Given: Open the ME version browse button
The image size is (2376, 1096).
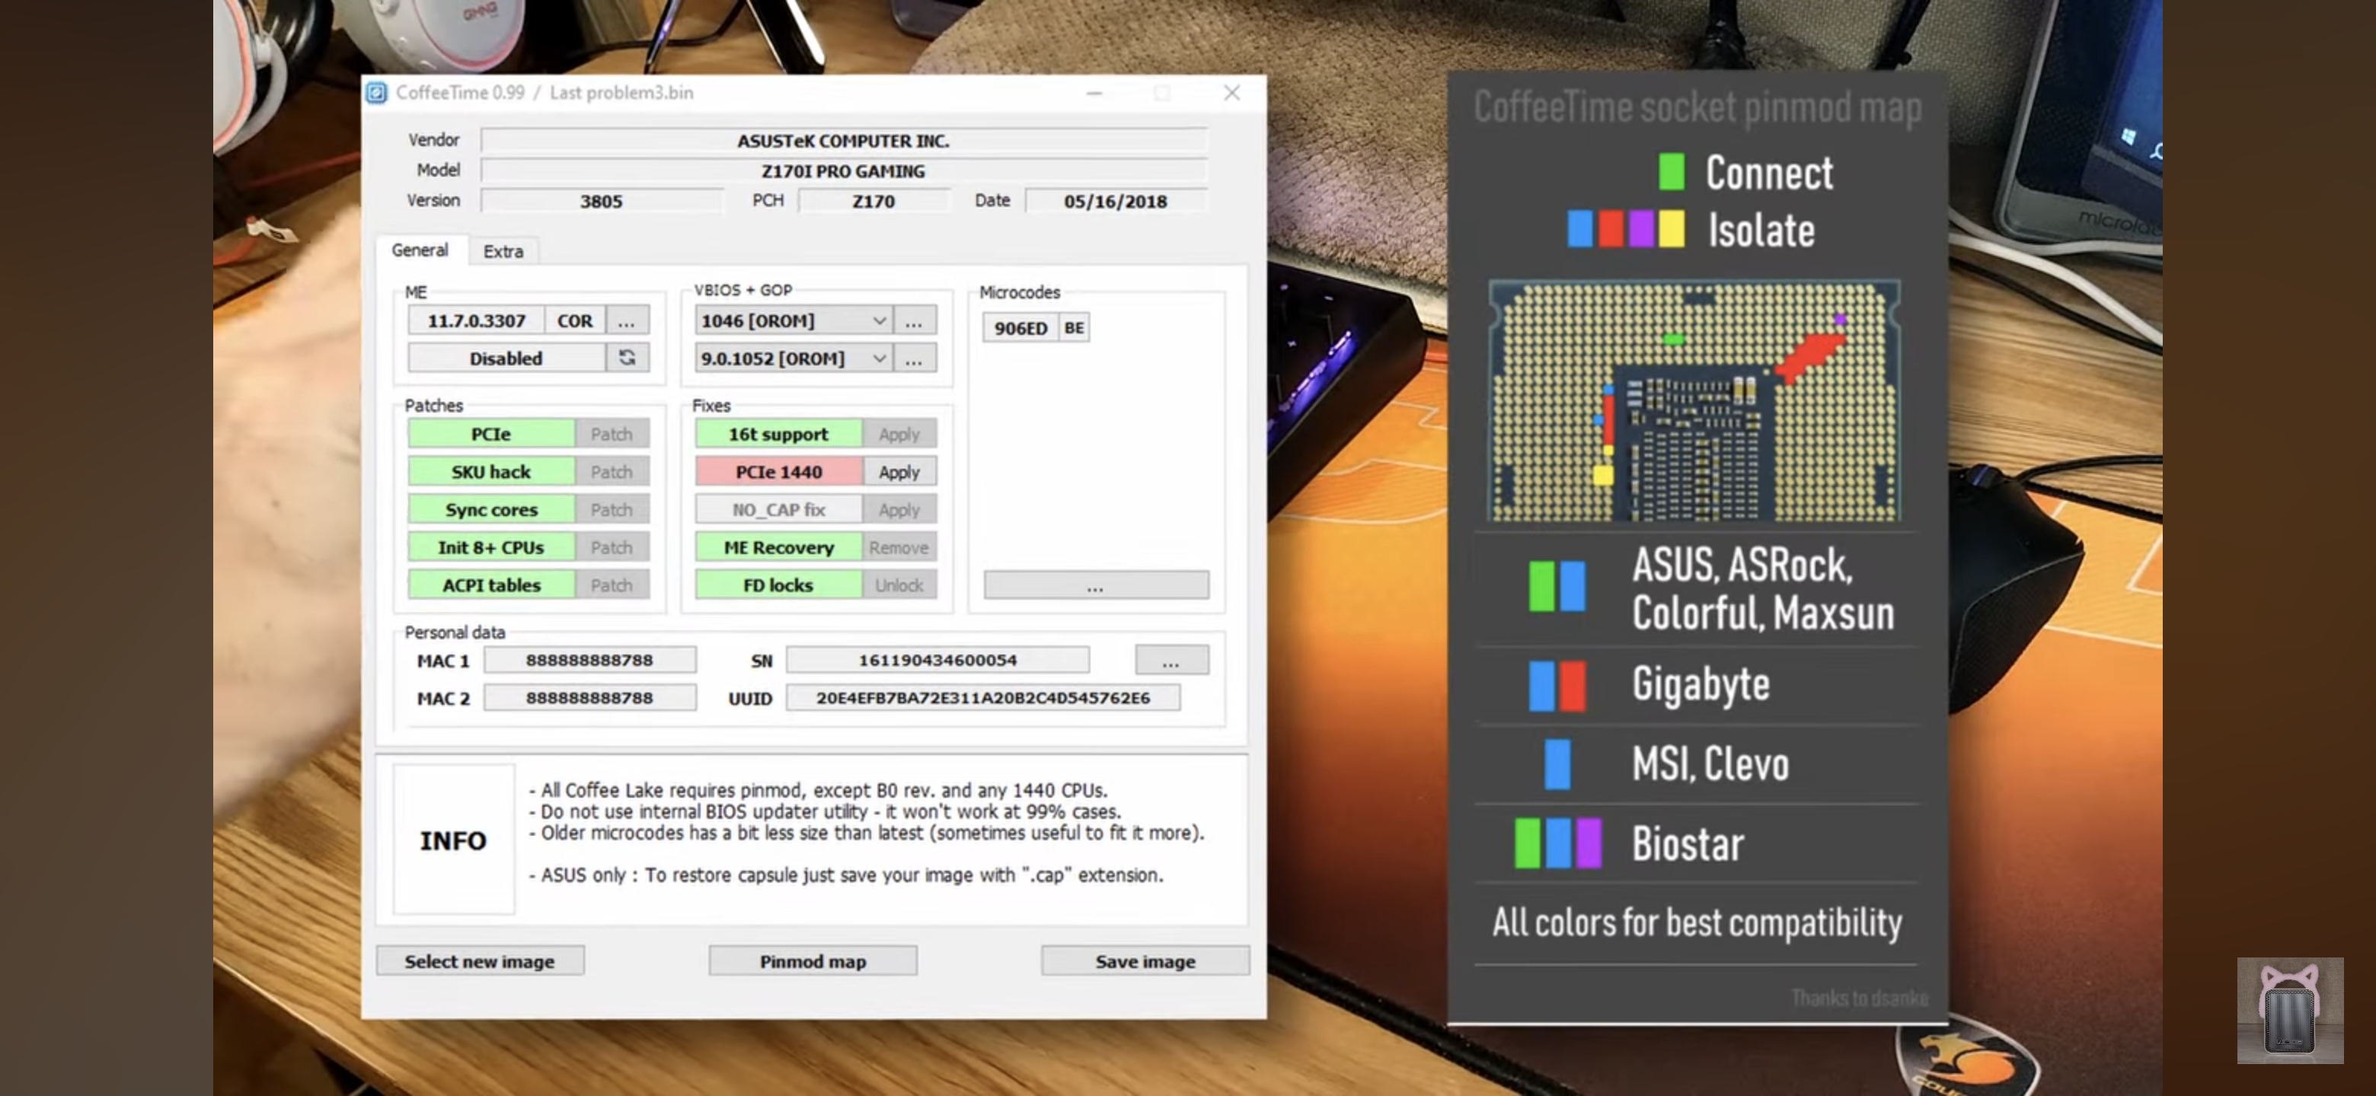Looking at the screenshot, I should (626, 320).
